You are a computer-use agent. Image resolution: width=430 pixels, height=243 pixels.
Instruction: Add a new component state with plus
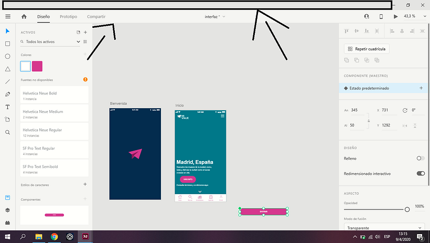click(x=421, y=88)
